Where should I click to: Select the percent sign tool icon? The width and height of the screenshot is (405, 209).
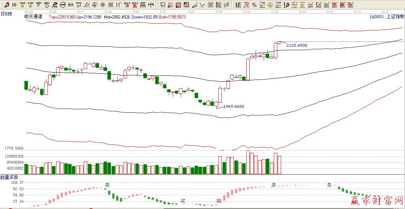coord(254,5)
